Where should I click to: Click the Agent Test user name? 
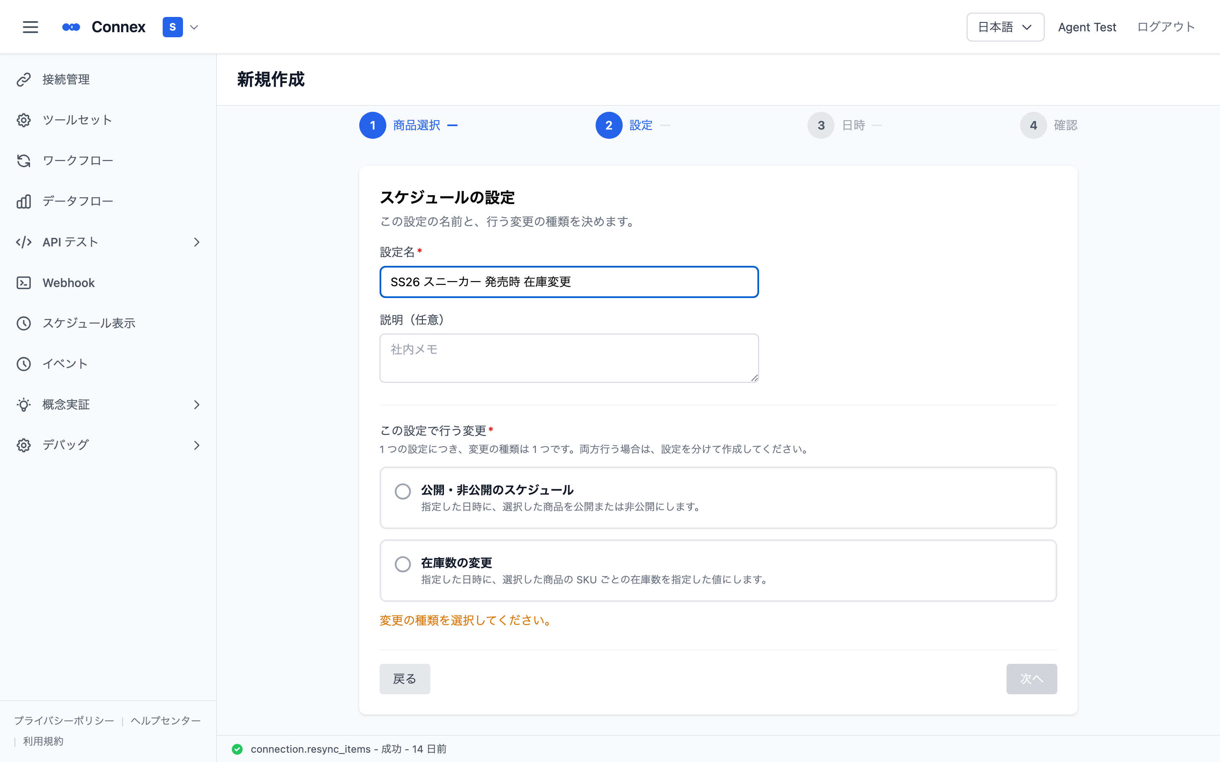pyautogui.click(x=1087, y=27)
